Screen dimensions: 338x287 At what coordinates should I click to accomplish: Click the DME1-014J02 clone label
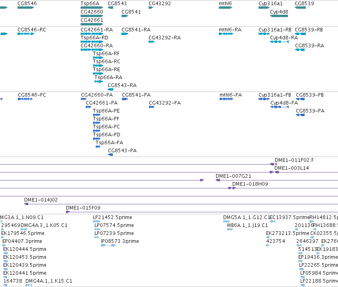pos(41,200)
